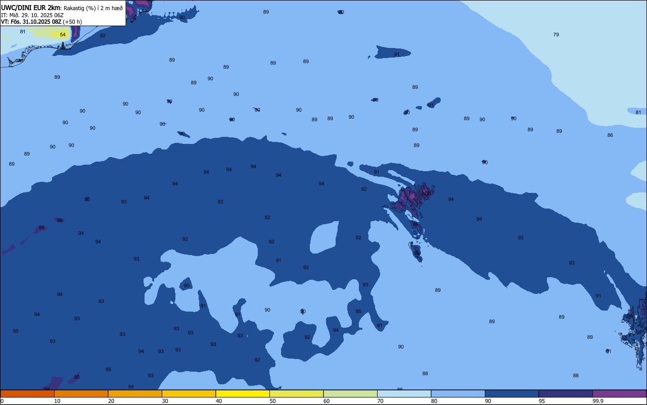Pick the pale blue 70–80 legend swatch
Screen dimensions: 647x405
[404, 393]
